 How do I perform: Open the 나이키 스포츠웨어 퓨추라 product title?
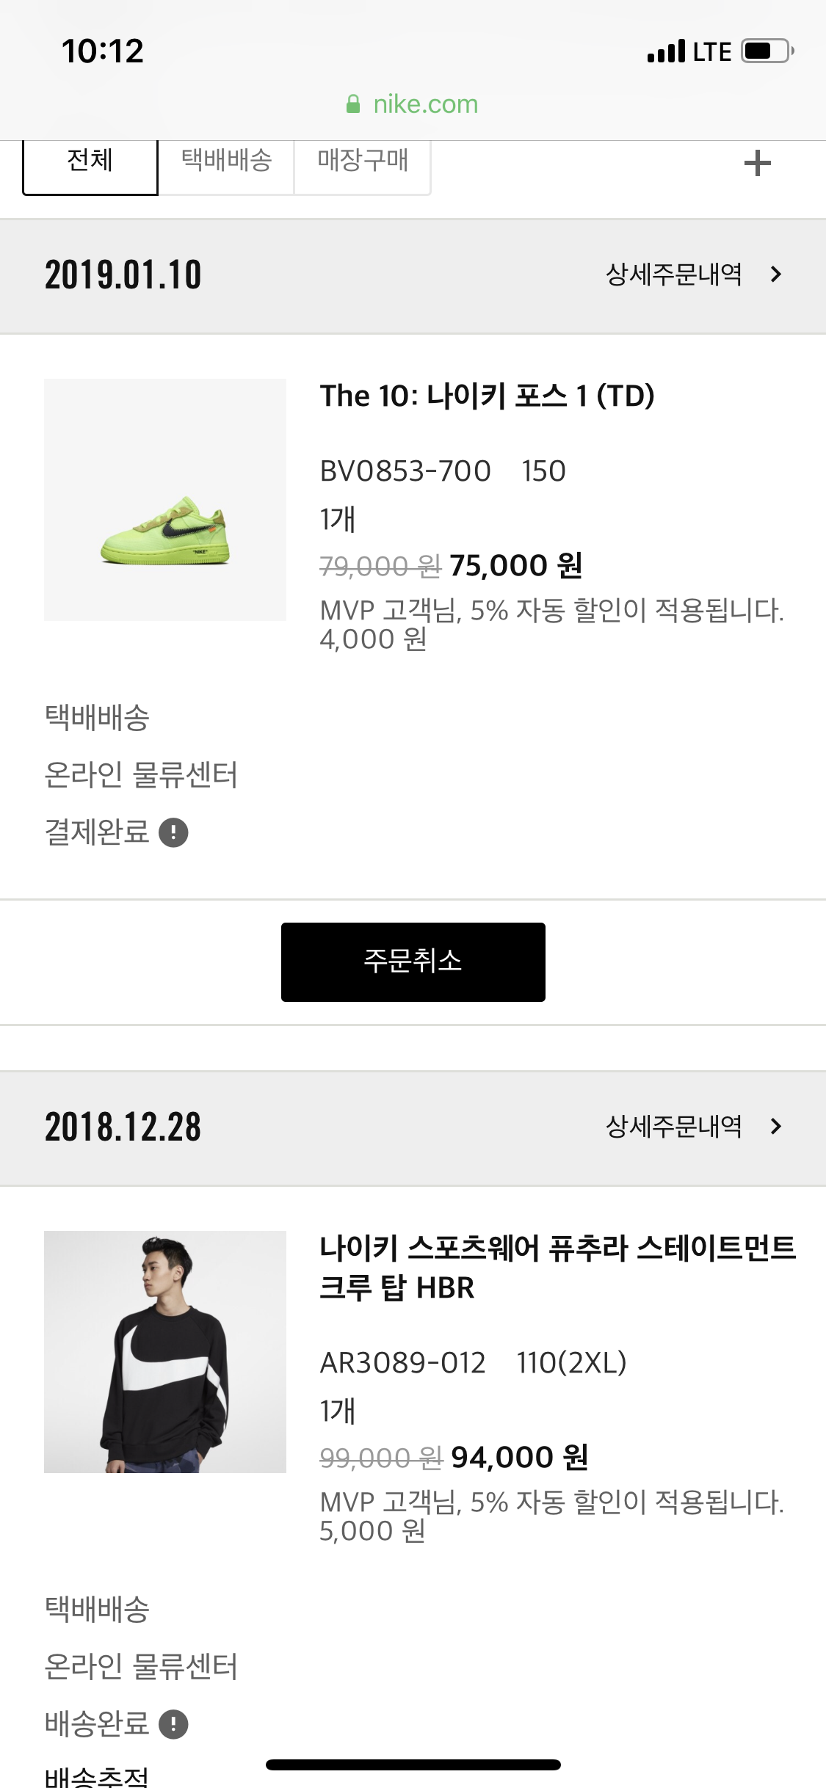click(557, 1267)
